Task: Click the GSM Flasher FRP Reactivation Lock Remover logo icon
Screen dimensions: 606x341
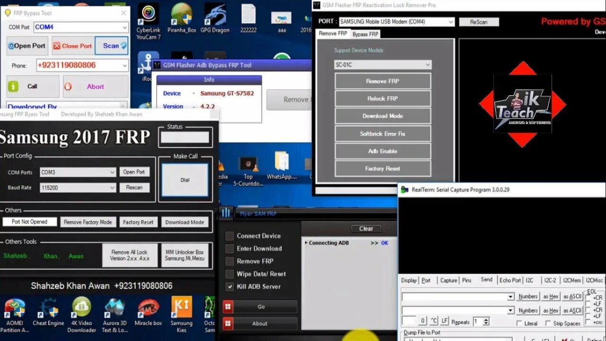Action: coord(317,5)
